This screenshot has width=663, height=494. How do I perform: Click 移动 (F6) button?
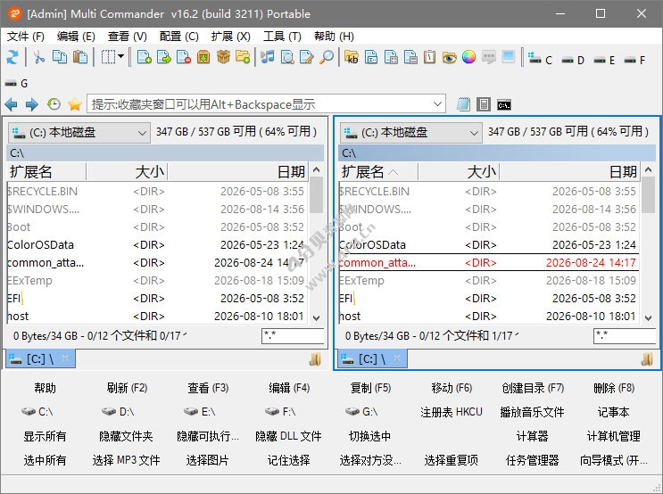tap(452, 388)
